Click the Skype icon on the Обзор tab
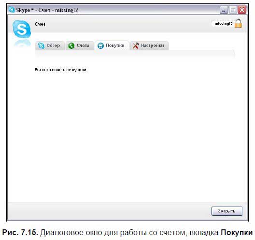This screenshot has width=255, height=240. [x=41, y=45]
